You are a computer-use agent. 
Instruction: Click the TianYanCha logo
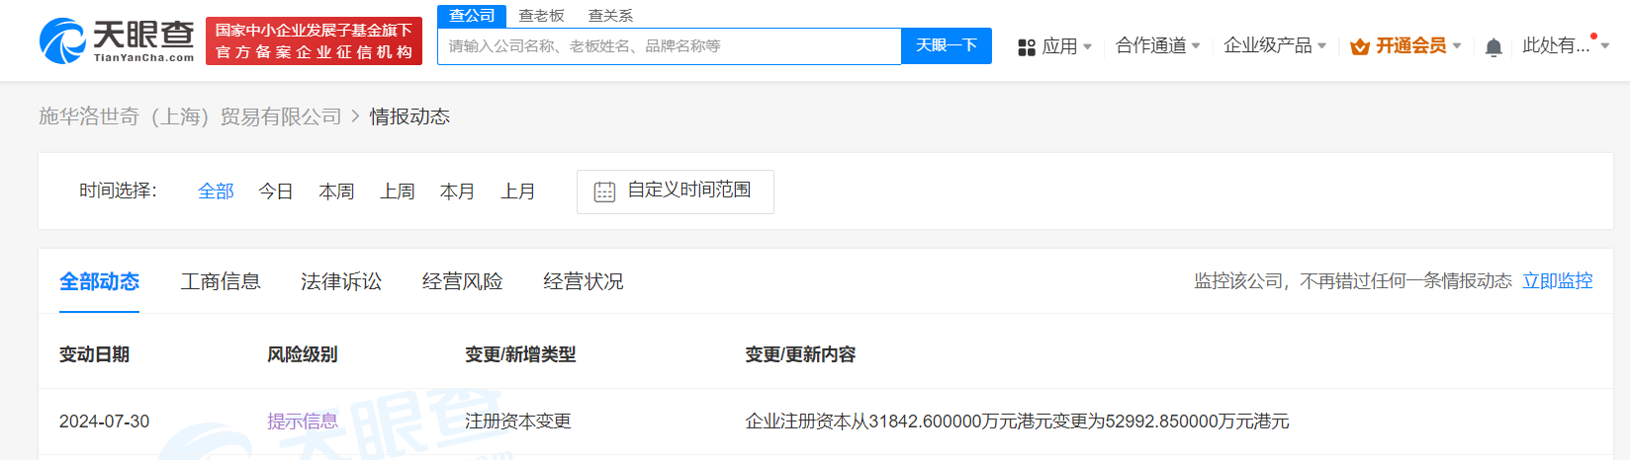(x=117, y=40)
